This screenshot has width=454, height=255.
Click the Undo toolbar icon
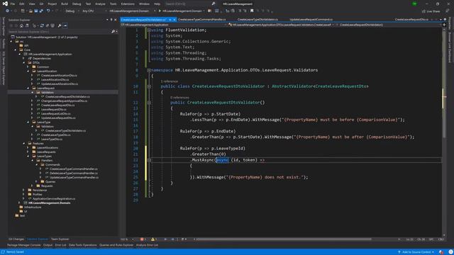coord(48,11)
